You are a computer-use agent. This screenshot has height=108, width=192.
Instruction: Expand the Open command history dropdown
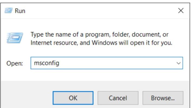tap(178, 63)
